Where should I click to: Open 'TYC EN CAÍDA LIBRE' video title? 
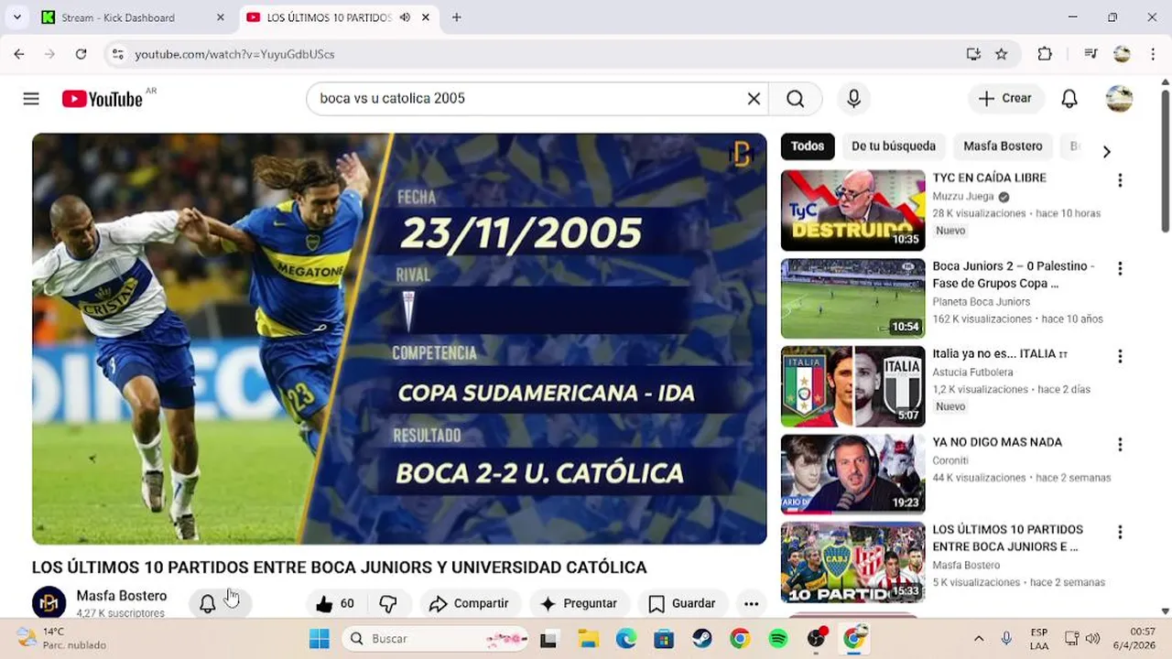[x=989, y=178]
